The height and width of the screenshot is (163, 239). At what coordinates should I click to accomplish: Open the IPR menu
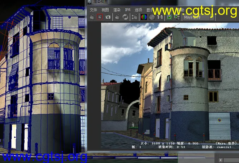(128, 10)
